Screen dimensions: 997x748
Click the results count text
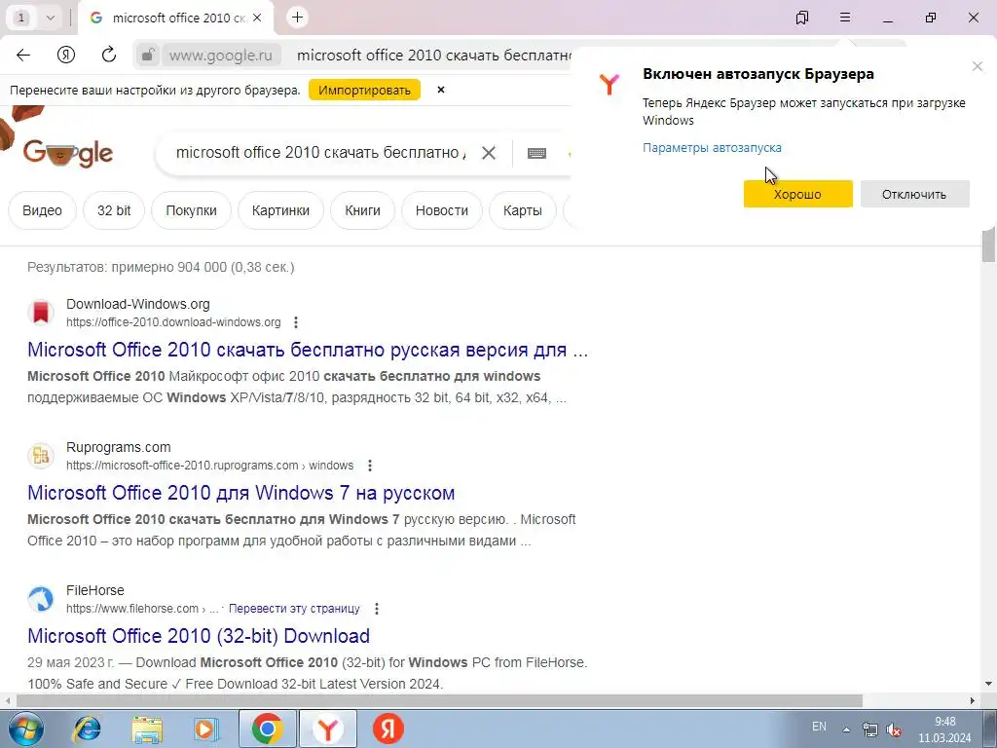pyautogui.click(x=161, y=267)
